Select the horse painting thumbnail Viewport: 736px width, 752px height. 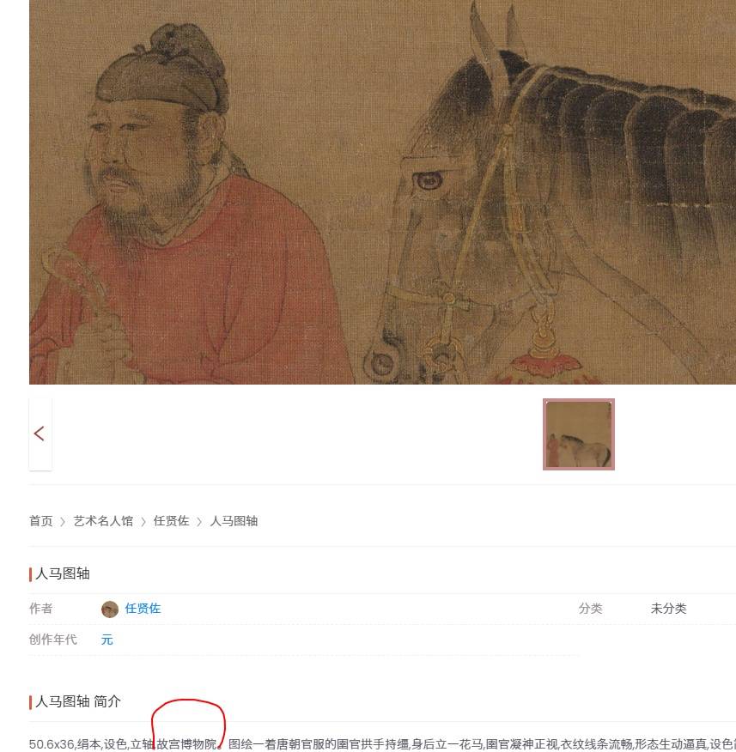[x=579, y=434]
